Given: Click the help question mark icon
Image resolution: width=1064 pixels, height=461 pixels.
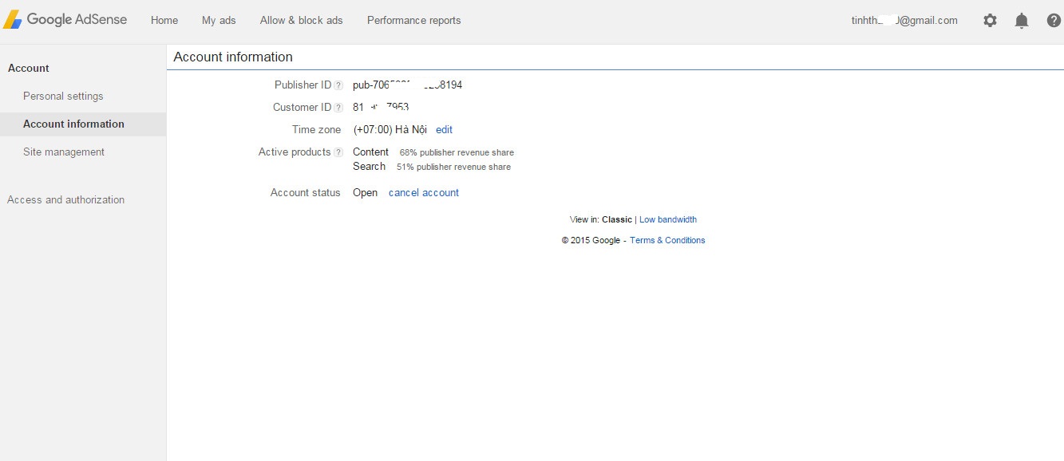Looking at the screenshot, I should (x=1054, y=21).
